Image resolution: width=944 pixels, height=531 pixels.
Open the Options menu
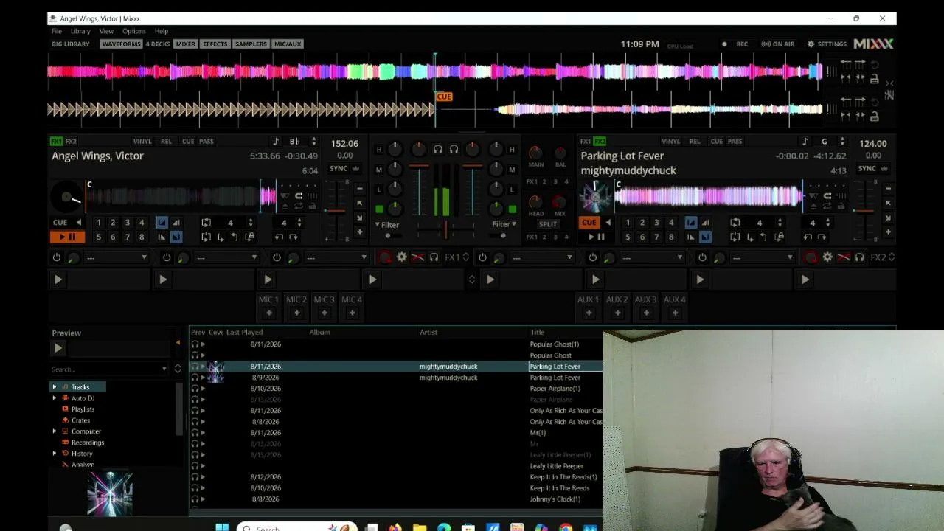pos(134,31)
